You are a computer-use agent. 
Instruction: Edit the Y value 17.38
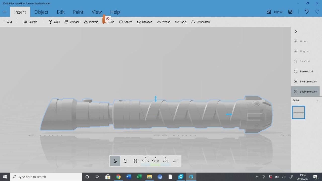click(155, 161)
